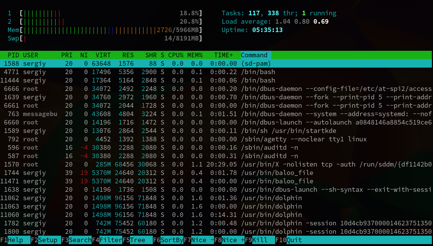Click the F1 Help function button
The image size is (433, 246).
coord(15,240)
